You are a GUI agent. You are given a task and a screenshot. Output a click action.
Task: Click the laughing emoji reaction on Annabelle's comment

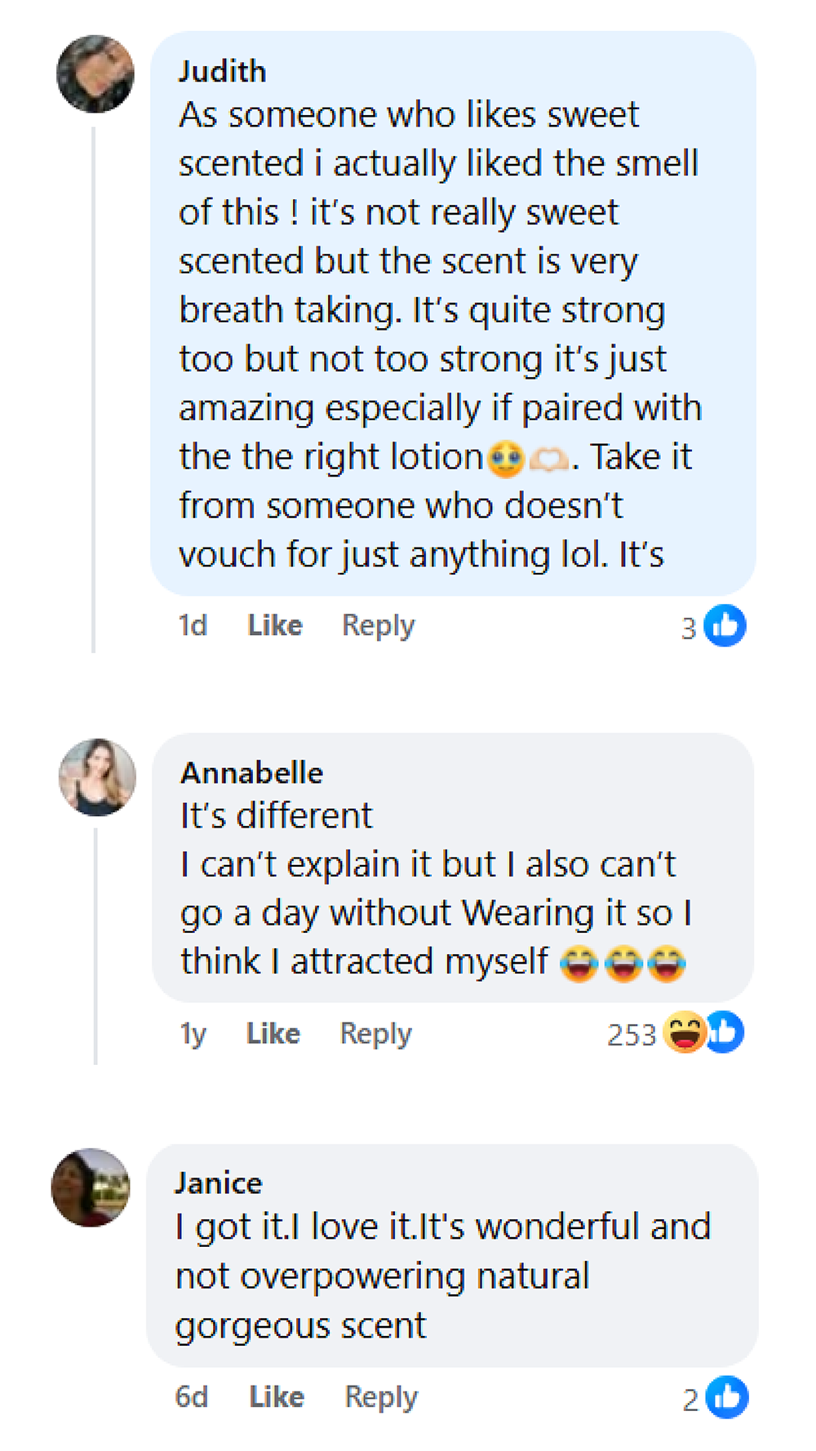[683, 1032]
